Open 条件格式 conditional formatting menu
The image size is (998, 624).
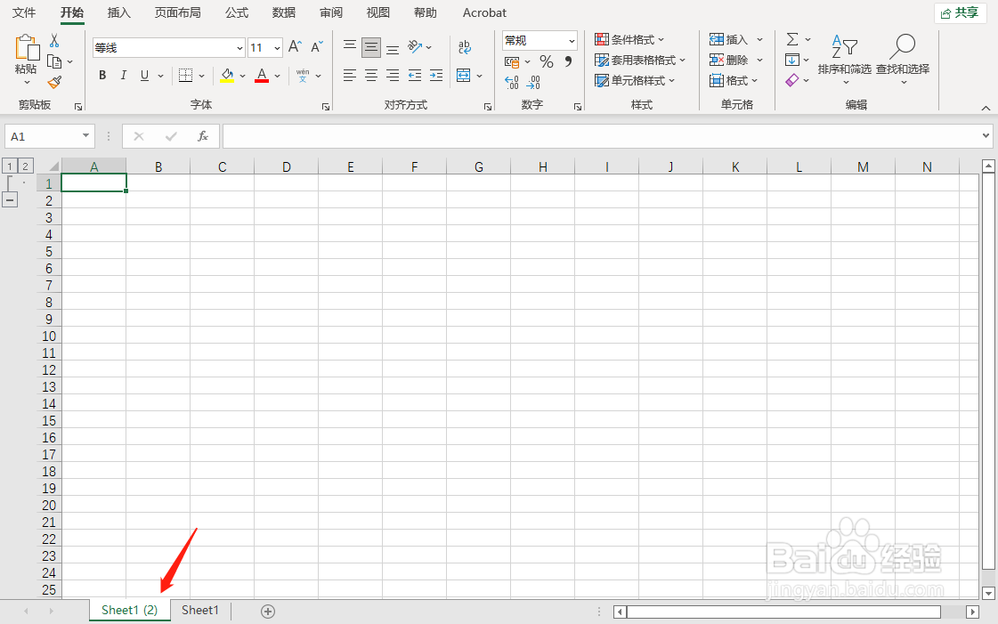(629, 39)
